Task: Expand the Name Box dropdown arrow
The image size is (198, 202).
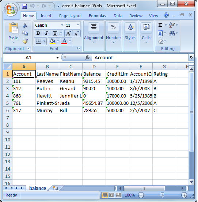Action: click(57, 58)
